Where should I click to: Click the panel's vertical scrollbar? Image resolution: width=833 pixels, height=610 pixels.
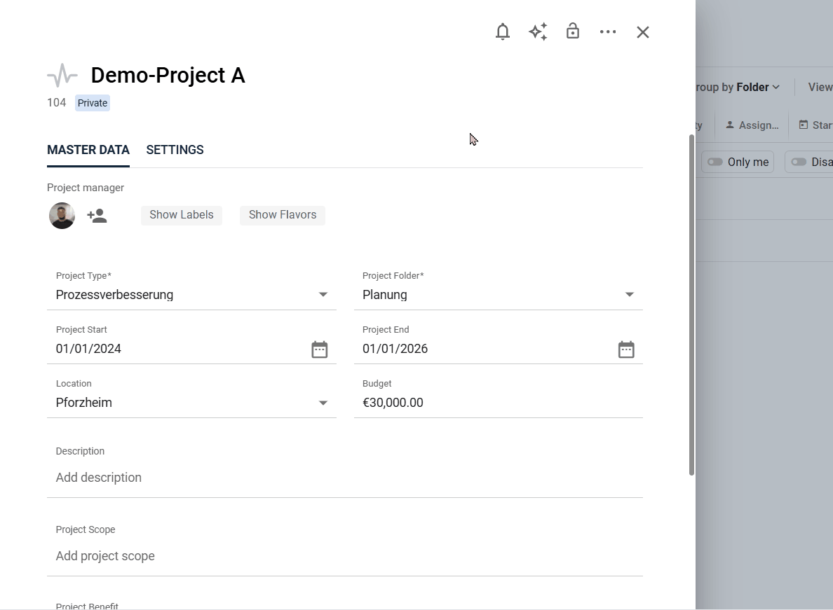[691, 305]
